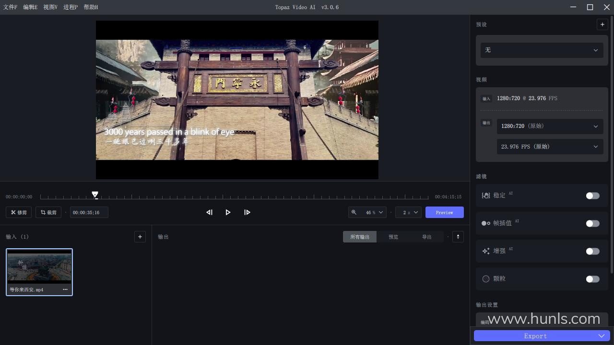Image resolution: width=614 pixels, height=345 pixels.
Task: Click the Preview button
Action: click(444, 212)
